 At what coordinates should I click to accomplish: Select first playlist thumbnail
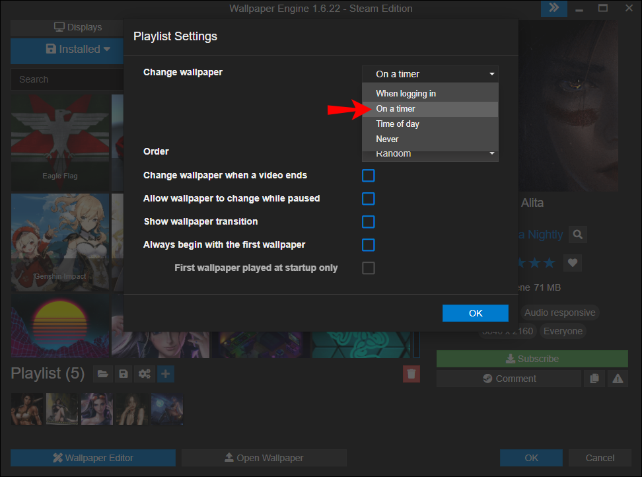pyautogui.click(x=27, y=409)
